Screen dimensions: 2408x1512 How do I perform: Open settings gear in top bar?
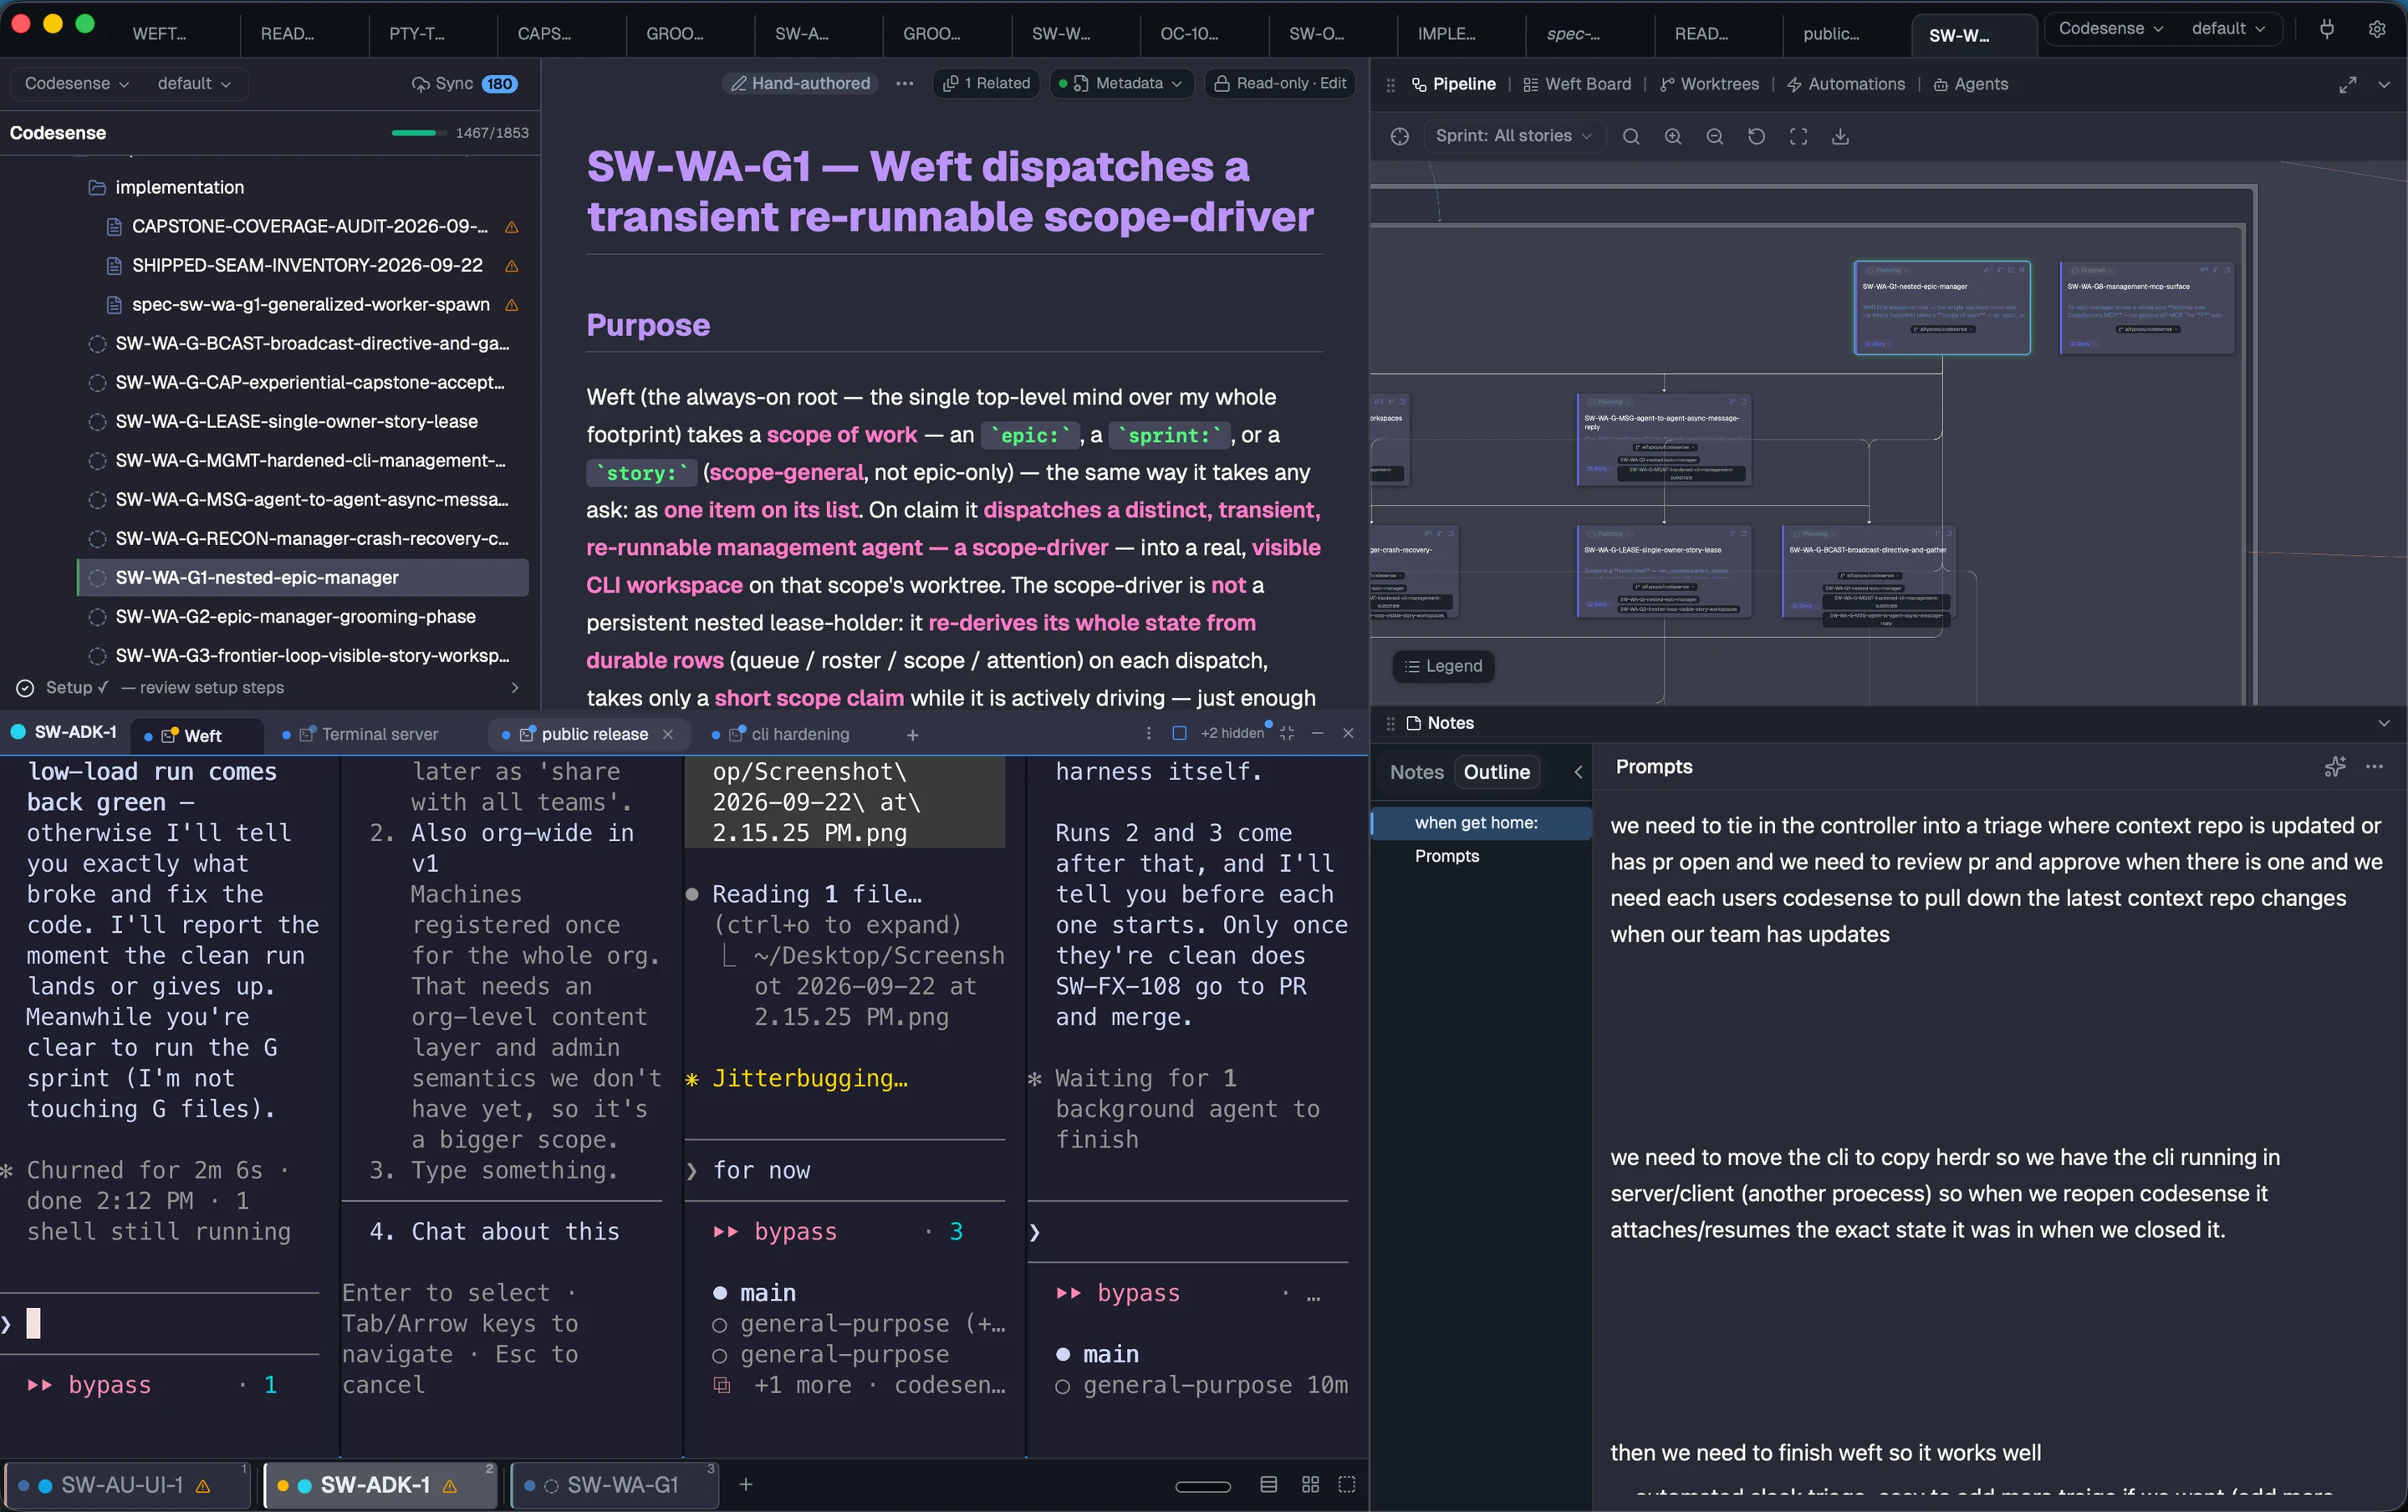pos(2377,29)
